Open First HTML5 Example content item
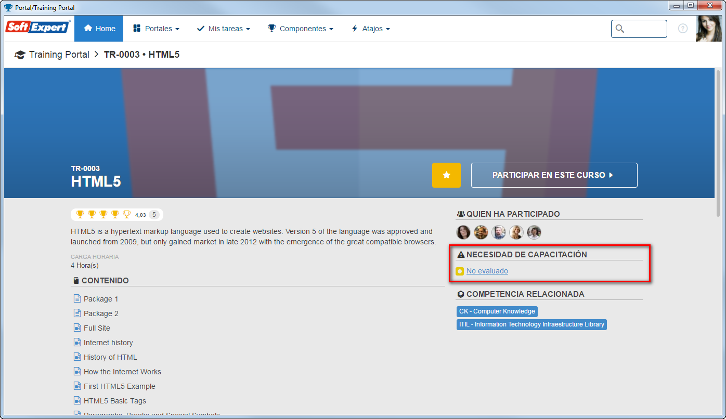Screen dimensions: 726x419 pyautogui.click(x=120, y=386)
